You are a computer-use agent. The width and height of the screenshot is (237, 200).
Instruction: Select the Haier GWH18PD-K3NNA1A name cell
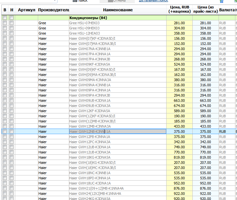click(x=118, y=178)
